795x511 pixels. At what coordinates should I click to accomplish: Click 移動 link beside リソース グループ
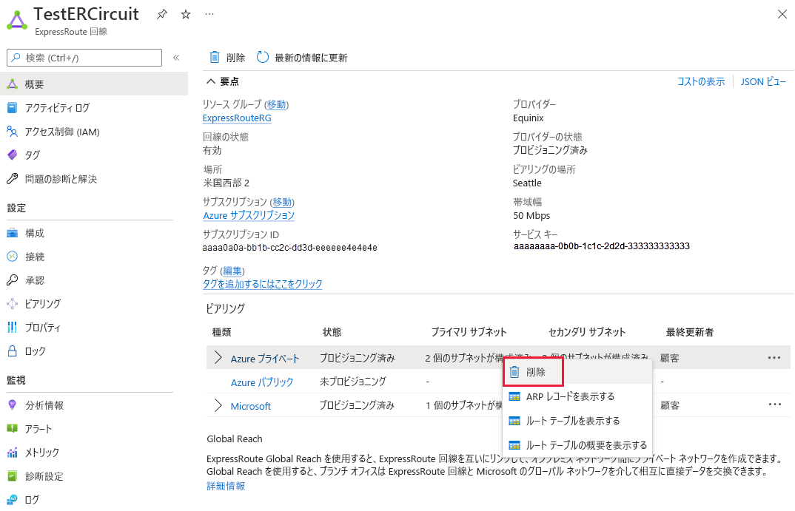click(x=276, y=104)
